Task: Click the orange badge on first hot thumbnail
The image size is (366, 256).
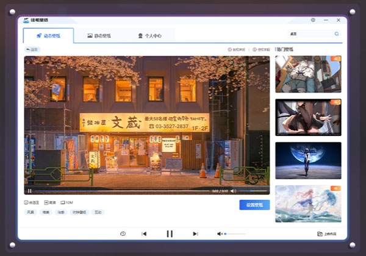Action: 335,59
